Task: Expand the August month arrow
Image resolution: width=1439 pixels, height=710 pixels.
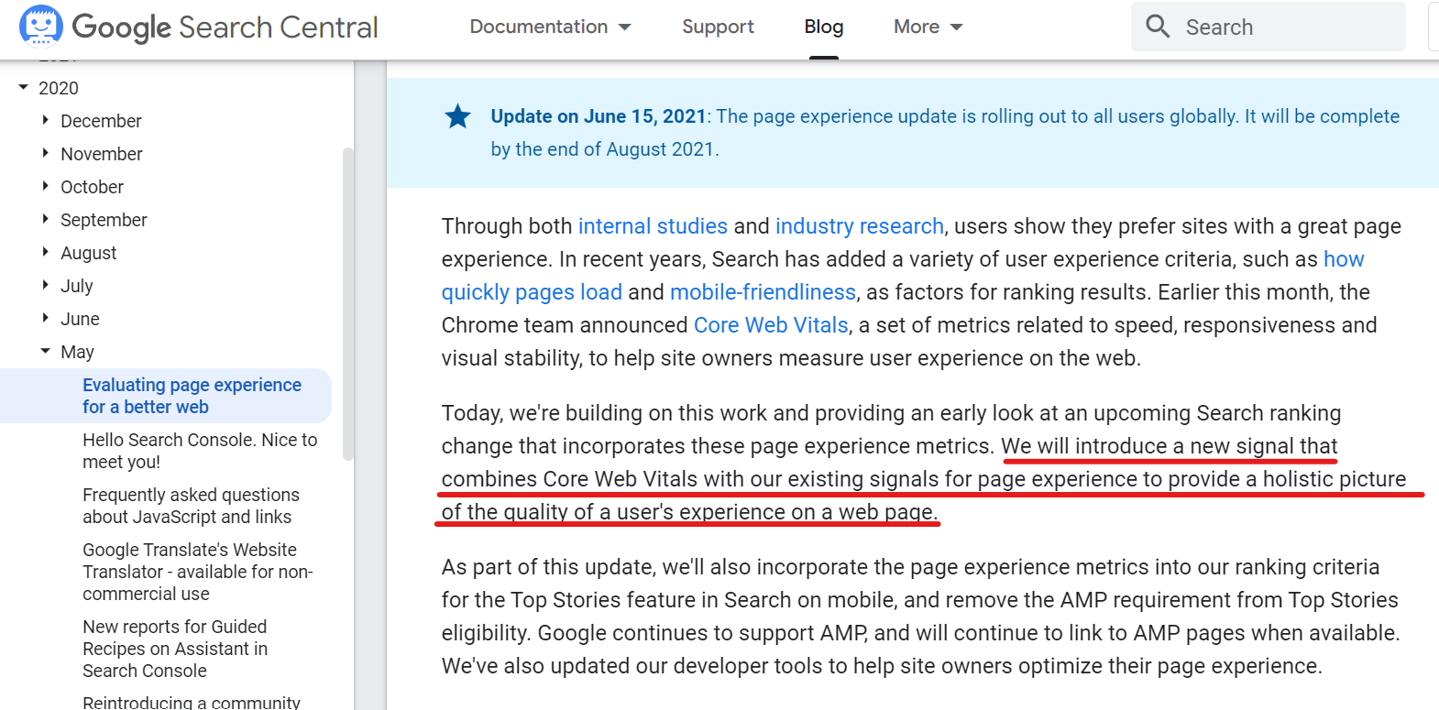Action: pyautogui.click(x=46, y=252)
